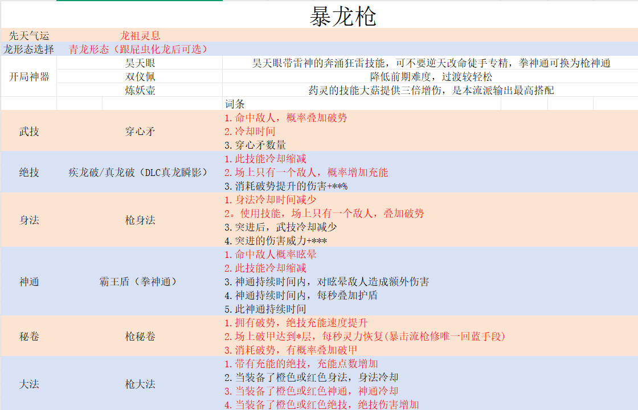
Task: Select the 消耗破势，有概率叠加破甲 entry
Action: [291, 350]
